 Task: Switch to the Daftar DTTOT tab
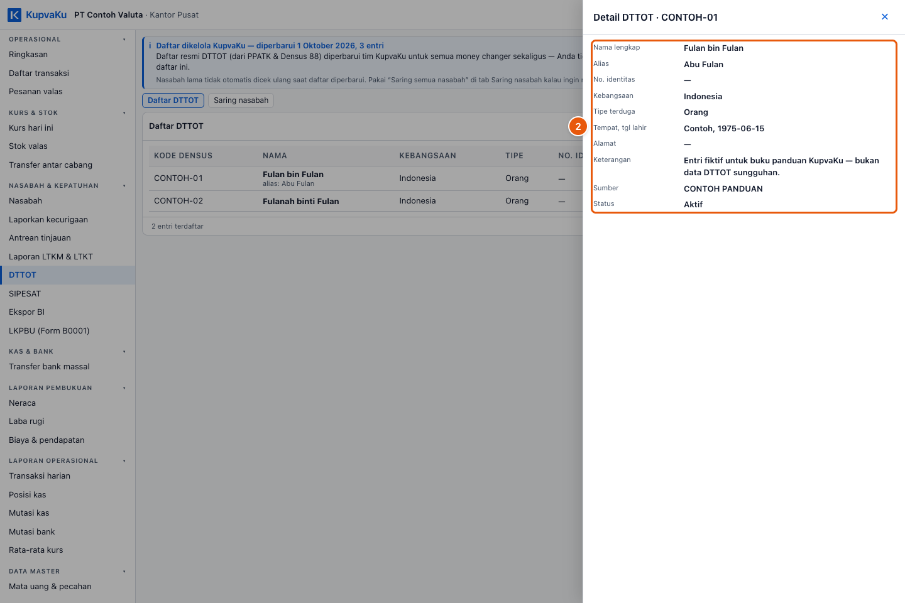pos(173,100)
